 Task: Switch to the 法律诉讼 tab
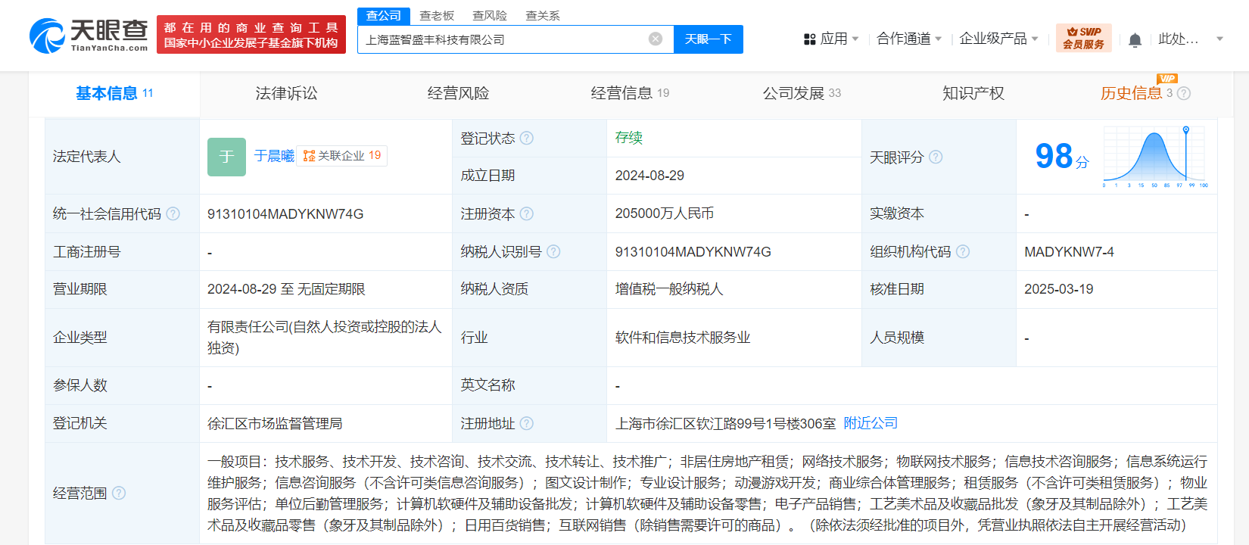point(286,93)
